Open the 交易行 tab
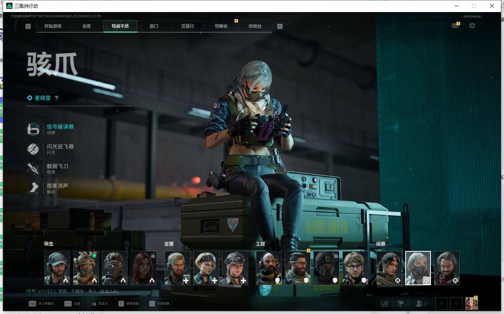Screen dimensions: 504x314 [187, 26]
